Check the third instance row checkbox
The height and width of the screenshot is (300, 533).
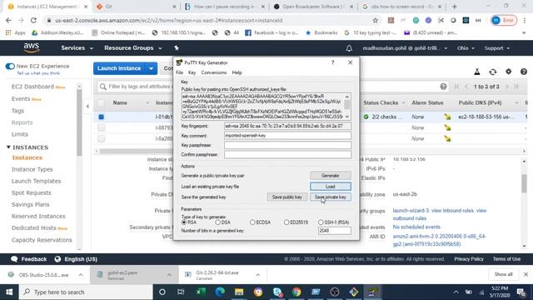click(x=102, y=138)
